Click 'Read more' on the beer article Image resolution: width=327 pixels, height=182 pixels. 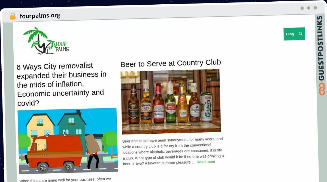coord(206,162)
